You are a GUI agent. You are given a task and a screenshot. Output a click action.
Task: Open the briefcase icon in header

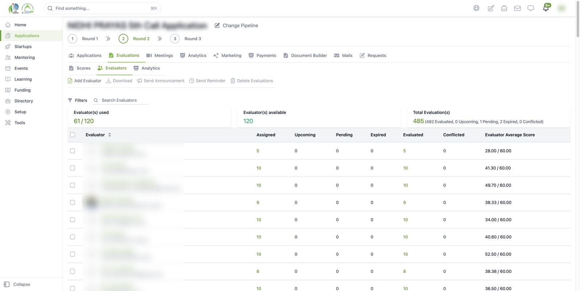pos(504,8)
